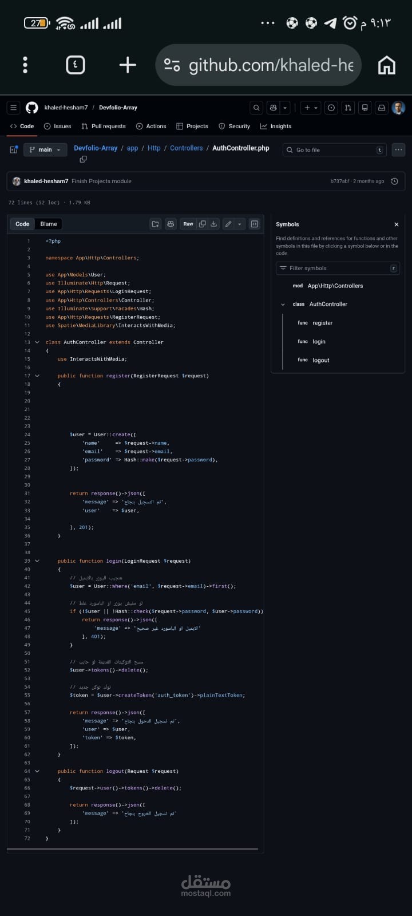Open the Pull requests tab
412x916 pixels.
[104, 127]
